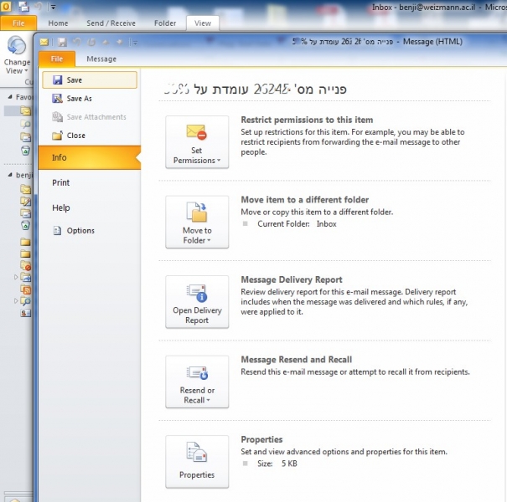Click the Open Delivery Report button

[197, 302]
